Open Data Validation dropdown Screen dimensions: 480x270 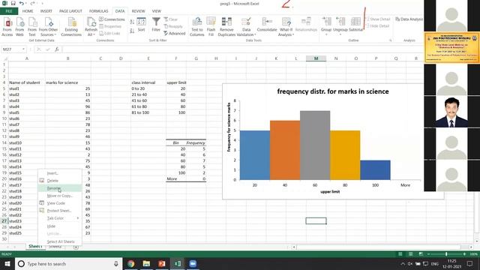[246, 27]
